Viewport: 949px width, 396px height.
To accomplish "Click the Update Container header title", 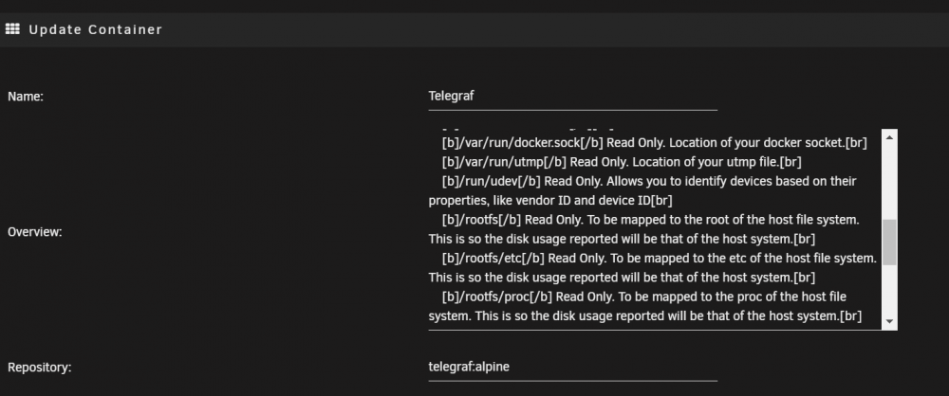I will click(96, 29).
